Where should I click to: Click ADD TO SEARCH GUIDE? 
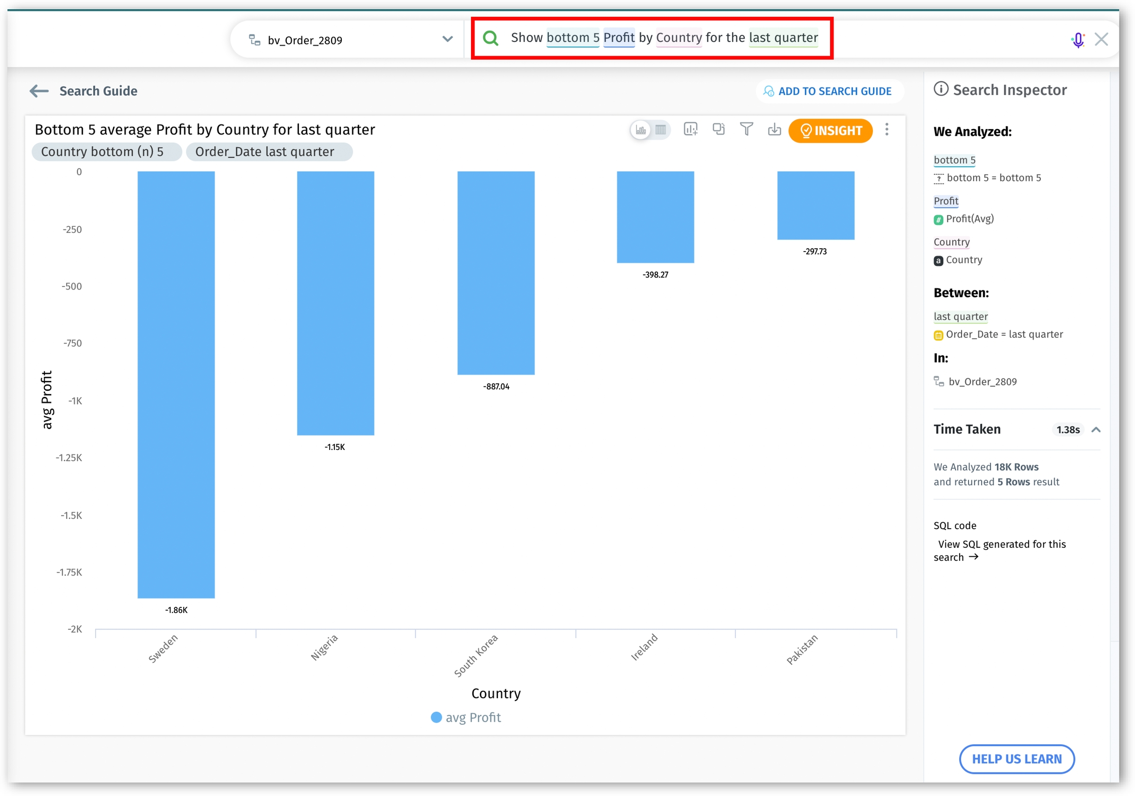click(829, 92)
